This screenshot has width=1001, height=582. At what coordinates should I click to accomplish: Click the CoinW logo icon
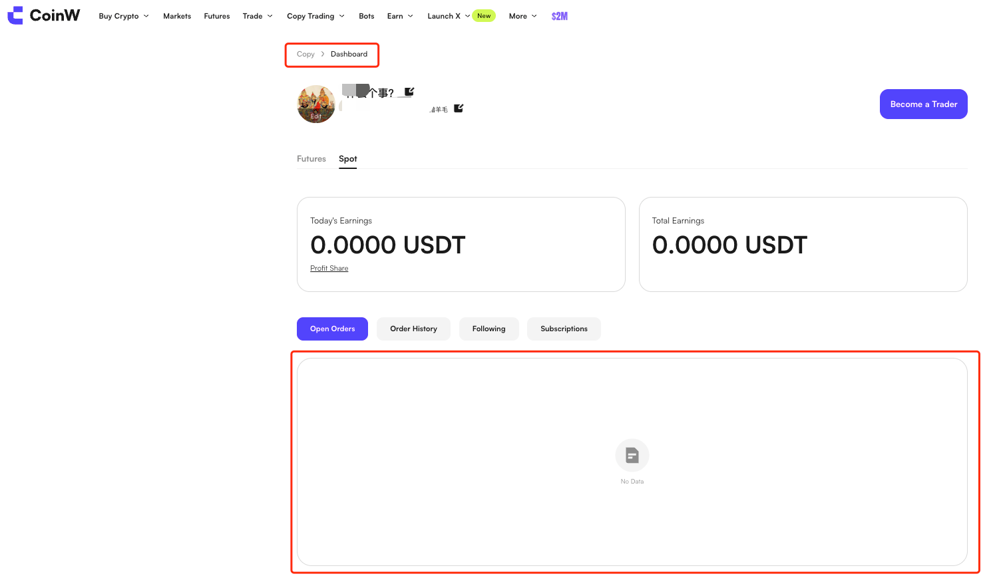tap(15, 15)
